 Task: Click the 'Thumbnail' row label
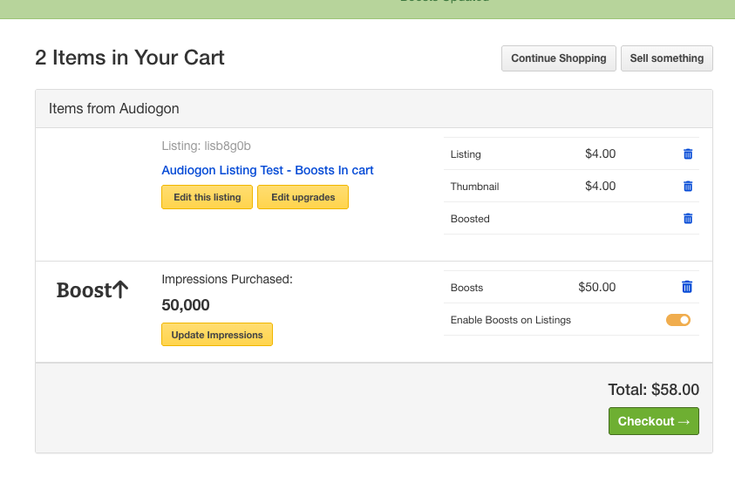tap(474, 187)
